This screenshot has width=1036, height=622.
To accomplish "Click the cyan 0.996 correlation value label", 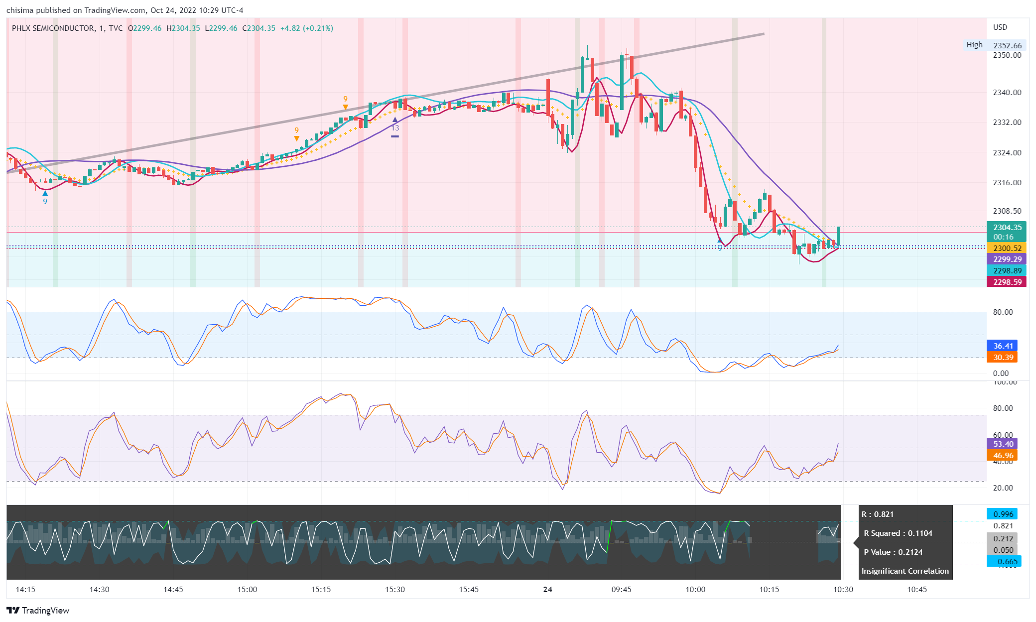I will pos(1002,514).
